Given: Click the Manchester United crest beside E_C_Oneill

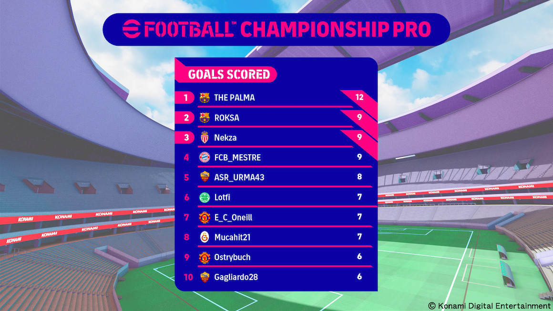Looking at the screenshot, I should click(204, 217).
